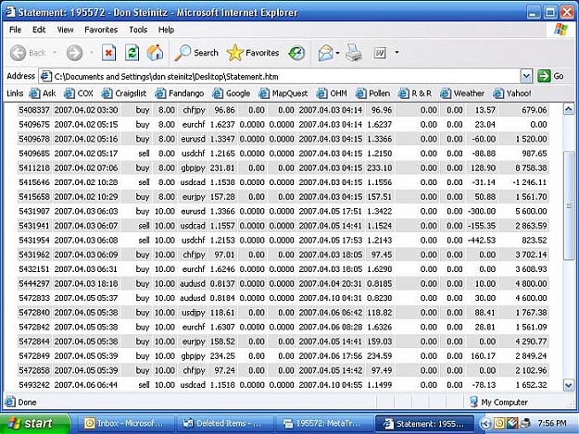The width and height of the screenshot is (579, 434).
Task: Click the scrollbar down arrow
Action: click(x=569, y=385)
